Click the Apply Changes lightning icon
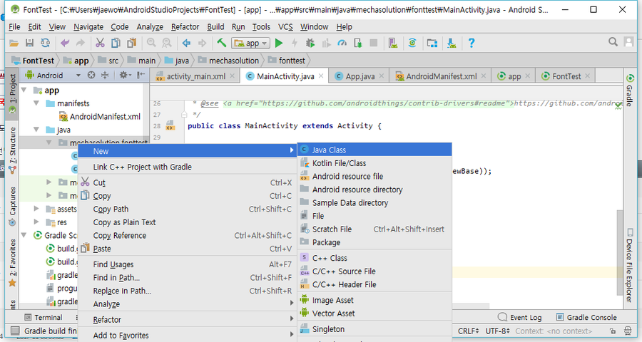The width and height of the screenshot is (642, 342). coord(295,43)
